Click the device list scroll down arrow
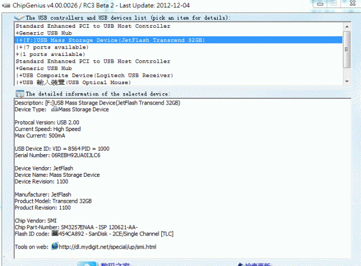 [347, 81]
